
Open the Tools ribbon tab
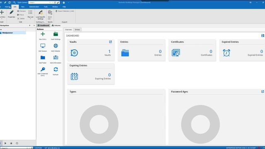[x=46, y=7]
